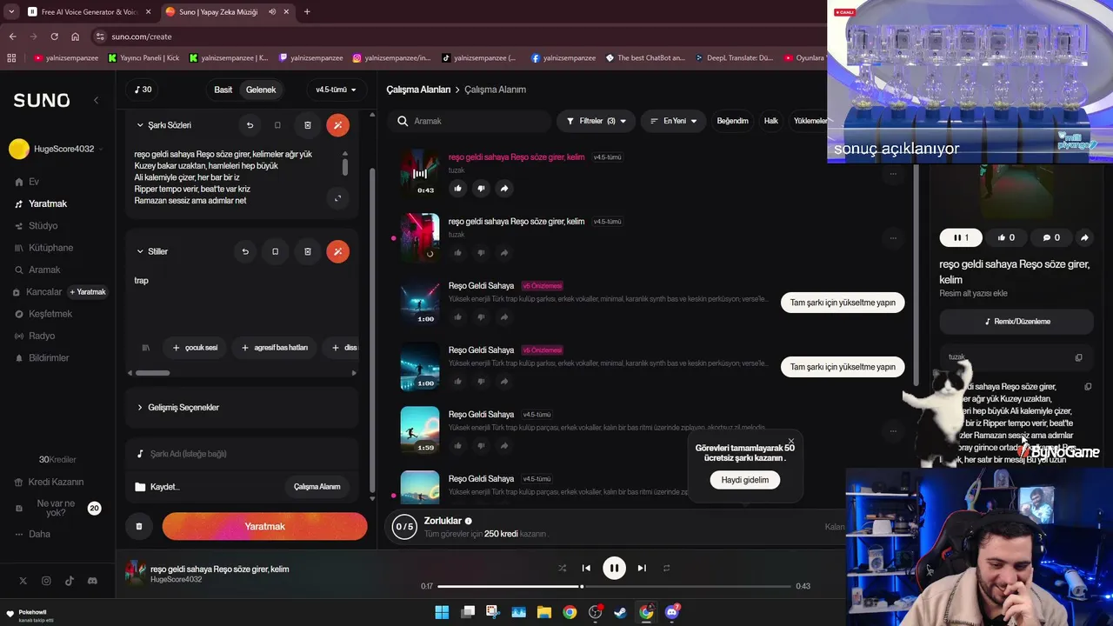Add çocuk sesi style tag

[195, 348]
